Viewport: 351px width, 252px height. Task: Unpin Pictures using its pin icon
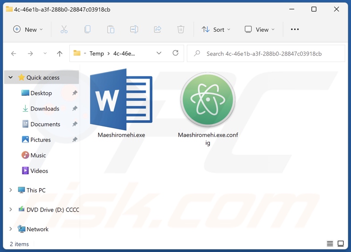75,139
